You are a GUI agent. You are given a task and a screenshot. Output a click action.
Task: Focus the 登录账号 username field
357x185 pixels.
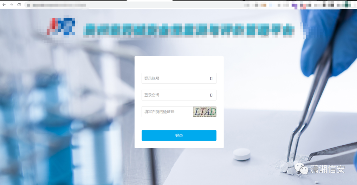(179, 78)
